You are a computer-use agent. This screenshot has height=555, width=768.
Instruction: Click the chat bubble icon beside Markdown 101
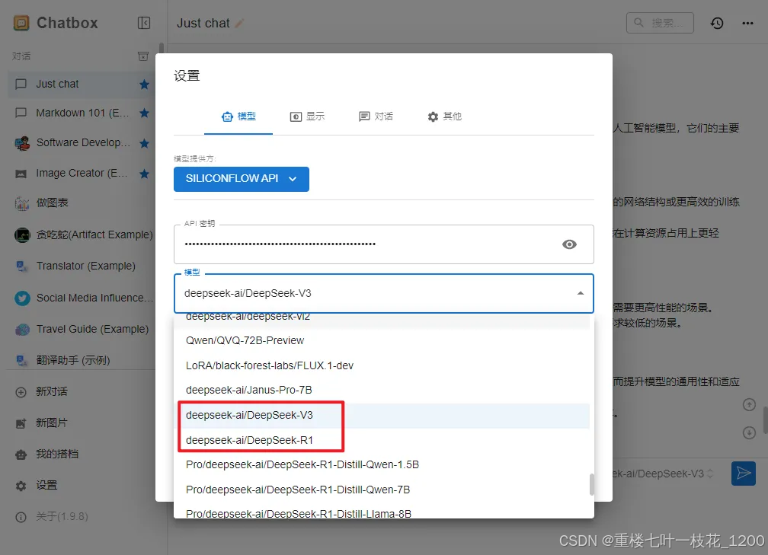tap(21, 113)
